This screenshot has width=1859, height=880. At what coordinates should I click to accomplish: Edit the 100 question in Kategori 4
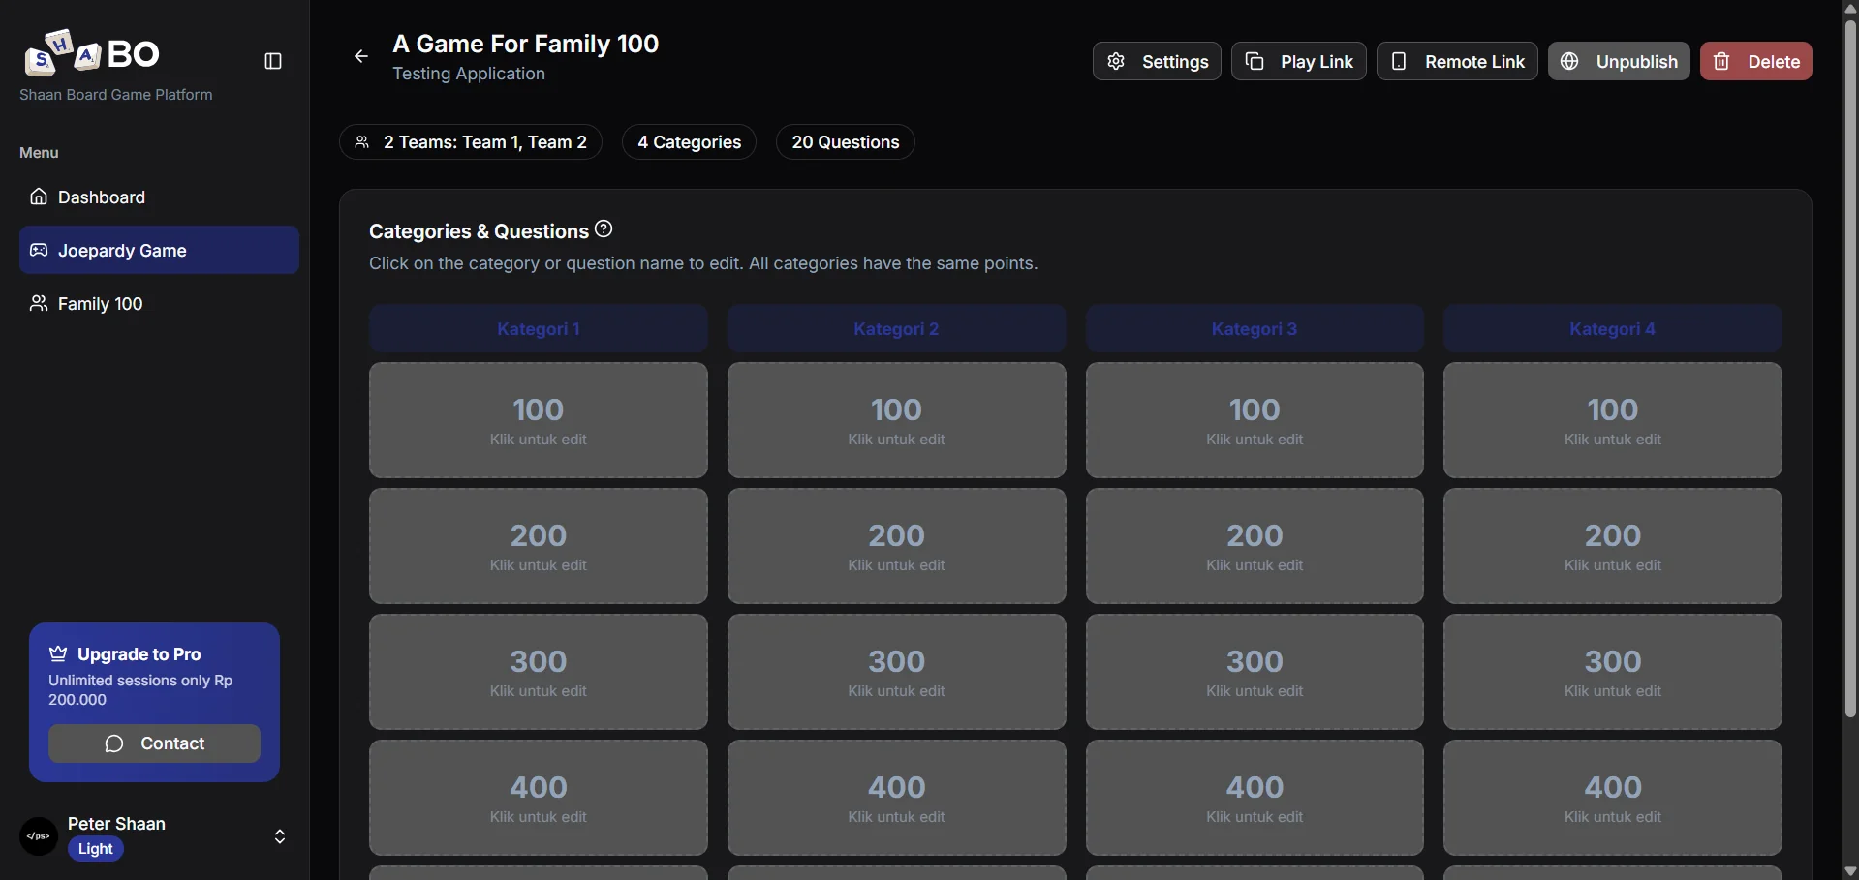1612,420
